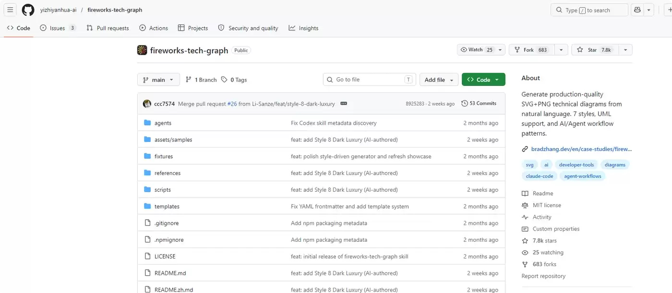Viewport: 672px width, 293px height.
Task: Open 'Fix Codex skill metadata discovery' commit
Action: 334,123
